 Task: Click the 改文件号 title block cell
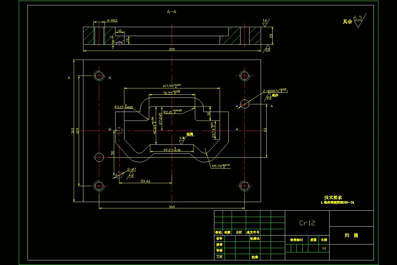[253, 233]
